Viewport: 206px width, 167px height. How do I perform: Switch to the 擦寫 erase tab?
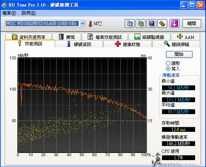[x=67, y=37]
